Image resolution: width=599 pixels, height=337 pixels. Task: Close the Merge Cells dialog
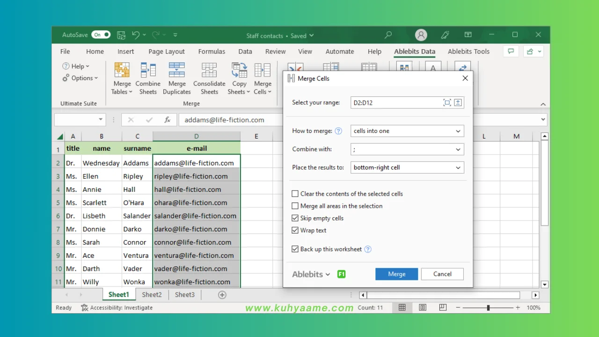pyautogui.click(x=465, y=78)
